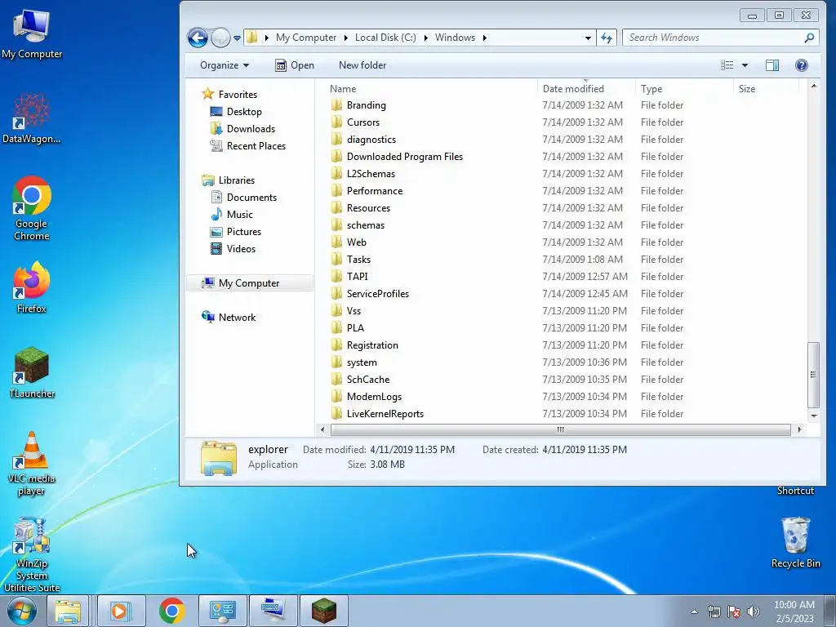Open Recycle Bin on desktop
836x627 pixels.
click(x=795, y=542)
